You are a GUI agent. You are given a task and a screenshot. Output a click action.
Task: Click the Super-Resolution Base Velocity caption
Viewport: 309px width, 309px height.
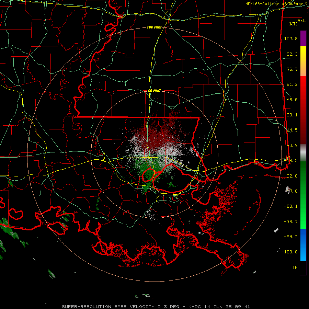[156, 307]
